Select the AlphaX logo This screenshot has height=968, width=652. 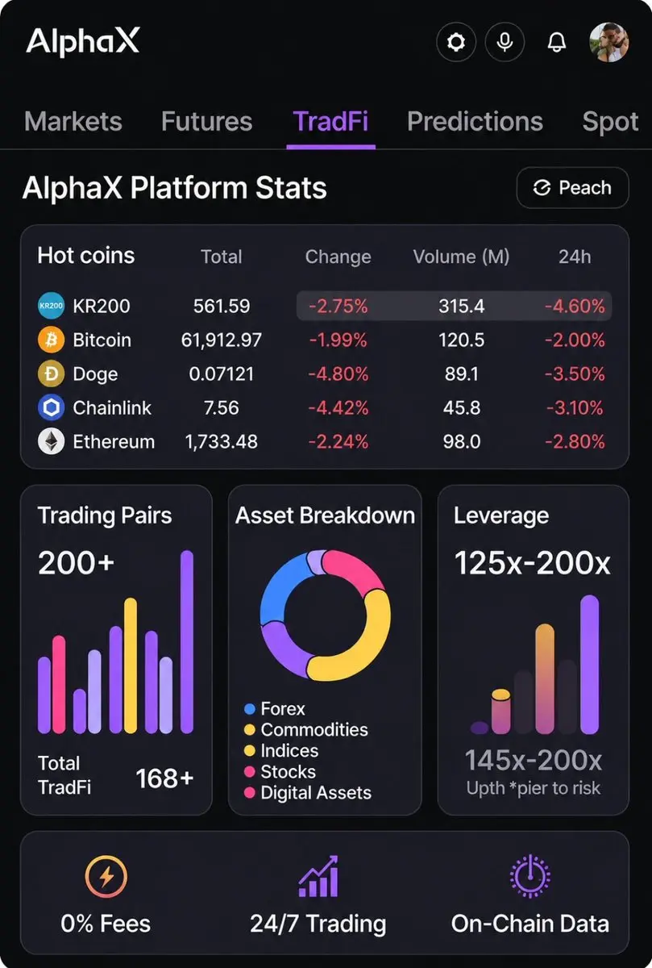coord(83,42)
